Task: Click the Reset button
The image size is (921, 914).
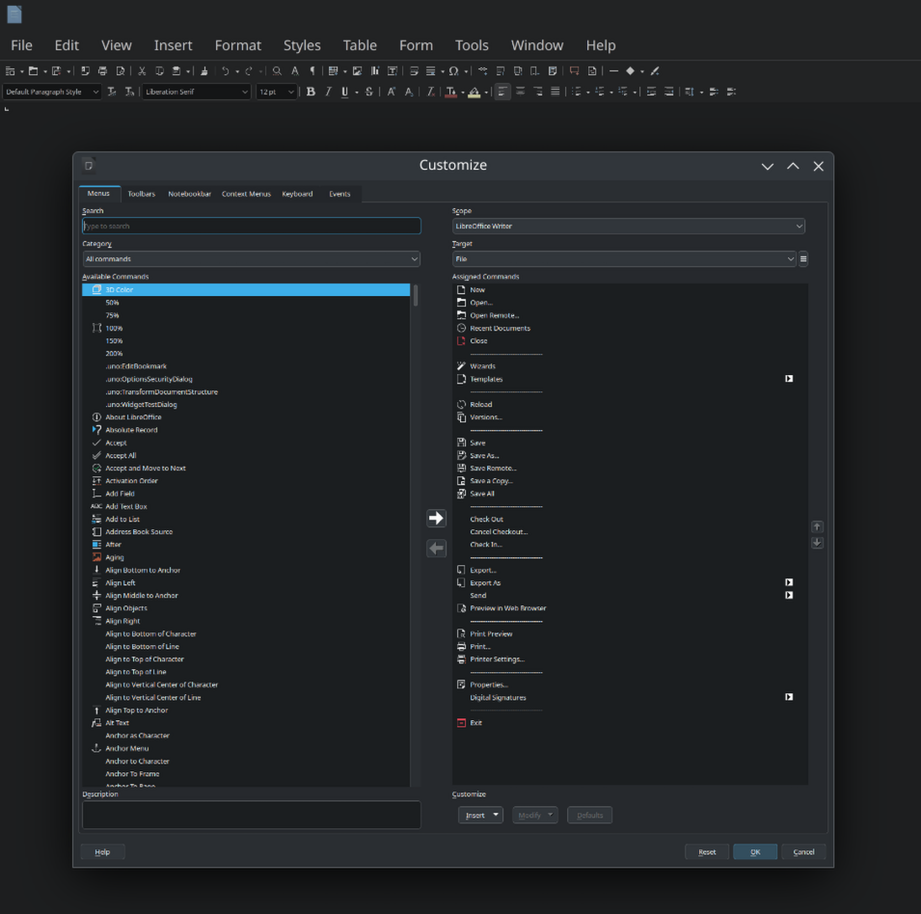Action: pyautogui.click(x=707, y=851)
